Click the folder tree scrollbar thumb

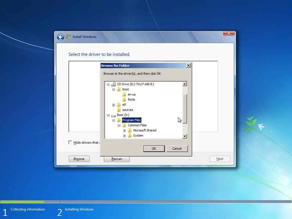(184, 109)
